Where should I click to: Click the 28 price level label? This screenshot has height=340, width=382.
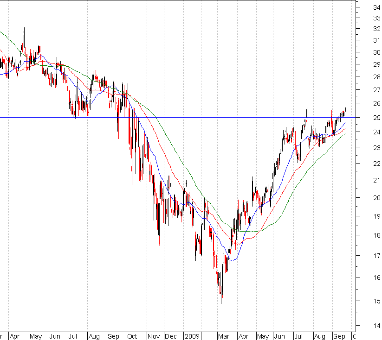376,77
